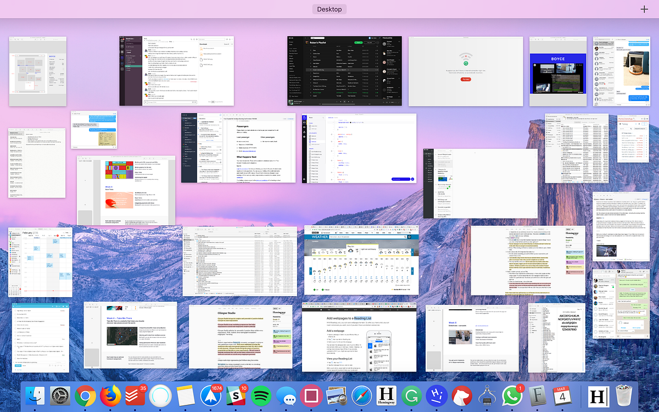
Task: Select Calendar February 2018 window
Action: pyautogui.click(x=41, y=262)
